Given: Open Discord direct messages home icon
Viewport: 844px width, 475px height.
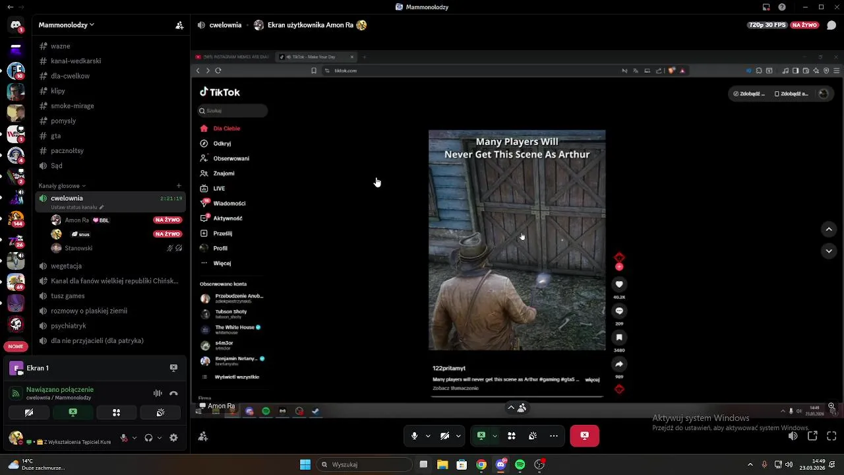Looking at the screenshot, I should 16,25.
